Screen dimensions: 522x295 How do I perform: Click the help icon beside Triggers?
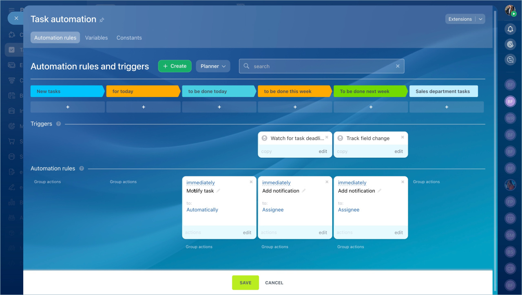(58, 124)
